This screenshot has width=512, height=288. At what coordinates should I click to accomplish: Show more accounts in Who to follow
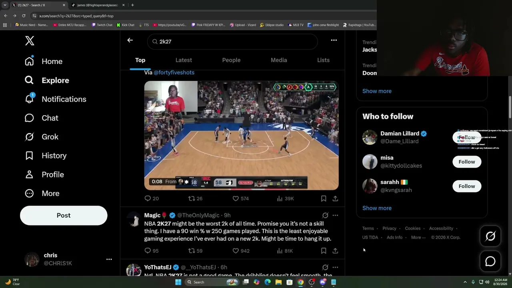coord(377,208)
